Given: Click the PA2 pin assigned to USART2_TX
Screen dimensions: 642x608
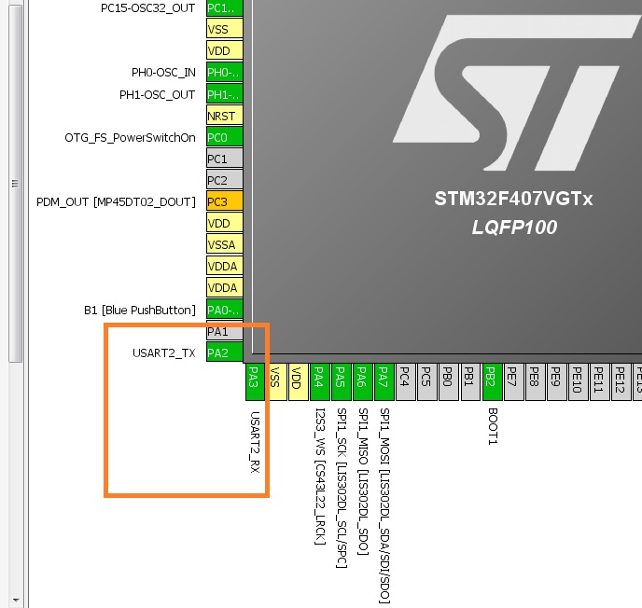Looking at the screenshot, I should 224,352.
